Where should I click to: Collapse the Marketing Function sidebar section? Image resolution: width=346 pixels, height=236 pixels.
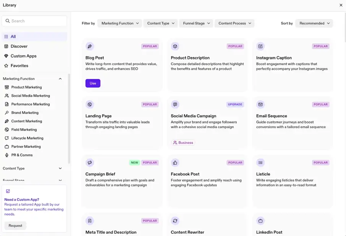[x=60, y=79]
